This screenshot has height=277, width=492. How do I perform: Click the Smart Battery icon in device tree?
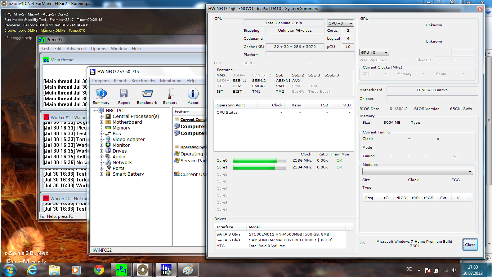[x=108, y=174]
